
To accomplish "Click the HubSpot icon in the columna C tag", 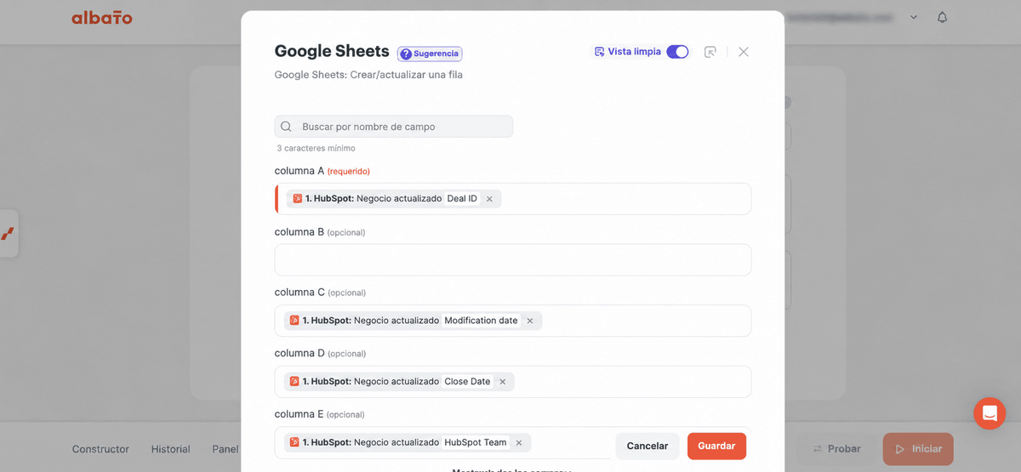I will (x=294, y=321).
